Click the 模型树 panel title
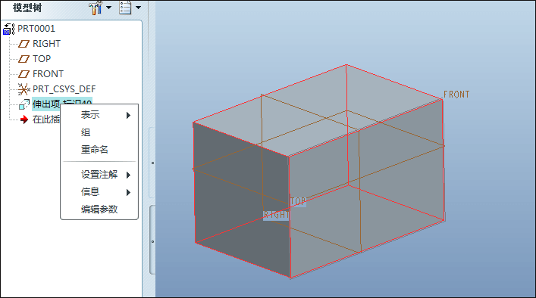The image size is (536, 298). click(27, 8)
